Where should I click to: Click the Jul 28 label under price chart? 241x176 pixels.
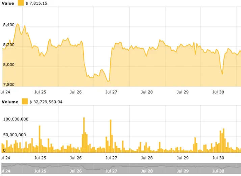[147, 92]
